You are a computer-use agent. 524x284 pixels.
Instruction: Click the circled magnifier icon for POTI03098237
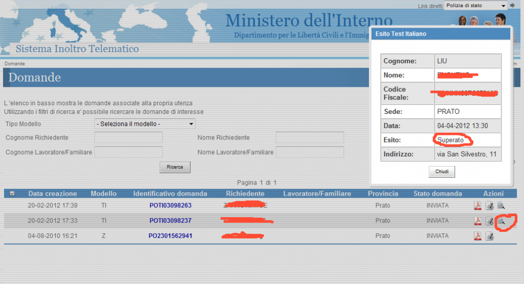[x=501, y=221]
